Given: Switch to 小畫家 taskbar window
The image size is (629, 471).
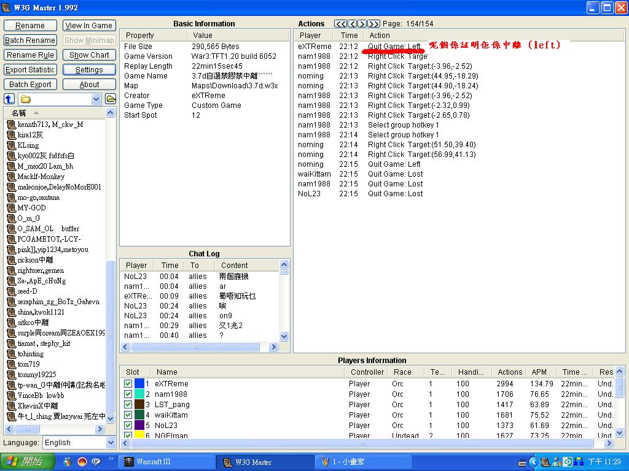Looking at the screenshot, I should click(362, 462).
